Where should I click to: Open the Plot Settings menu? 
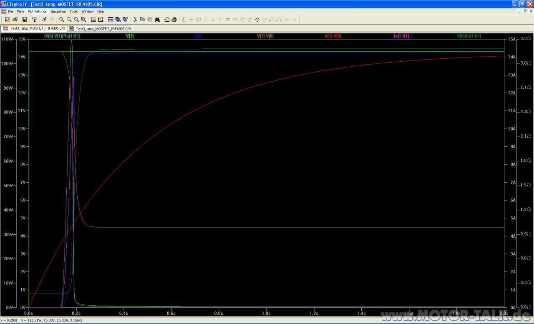[x=37, y=11]
